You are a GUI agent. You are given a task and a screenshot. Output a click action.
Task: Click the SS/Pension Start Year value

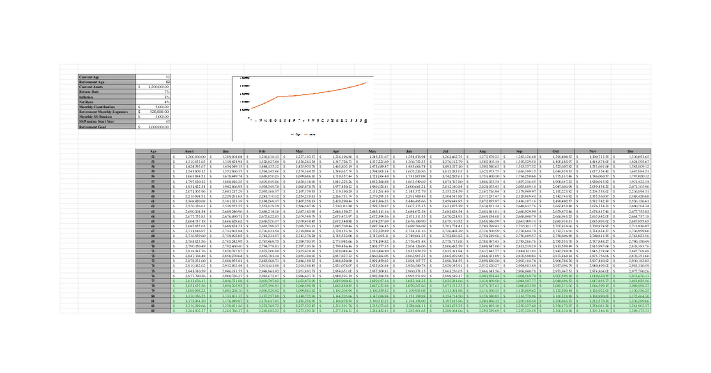[x=154, y=122]
